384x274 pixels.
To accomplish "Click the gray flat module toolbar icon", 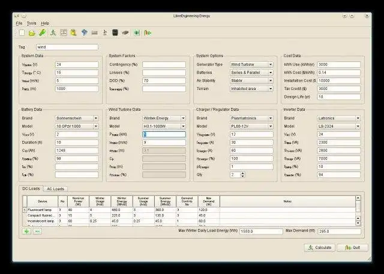I will click(x=95, y=32).
